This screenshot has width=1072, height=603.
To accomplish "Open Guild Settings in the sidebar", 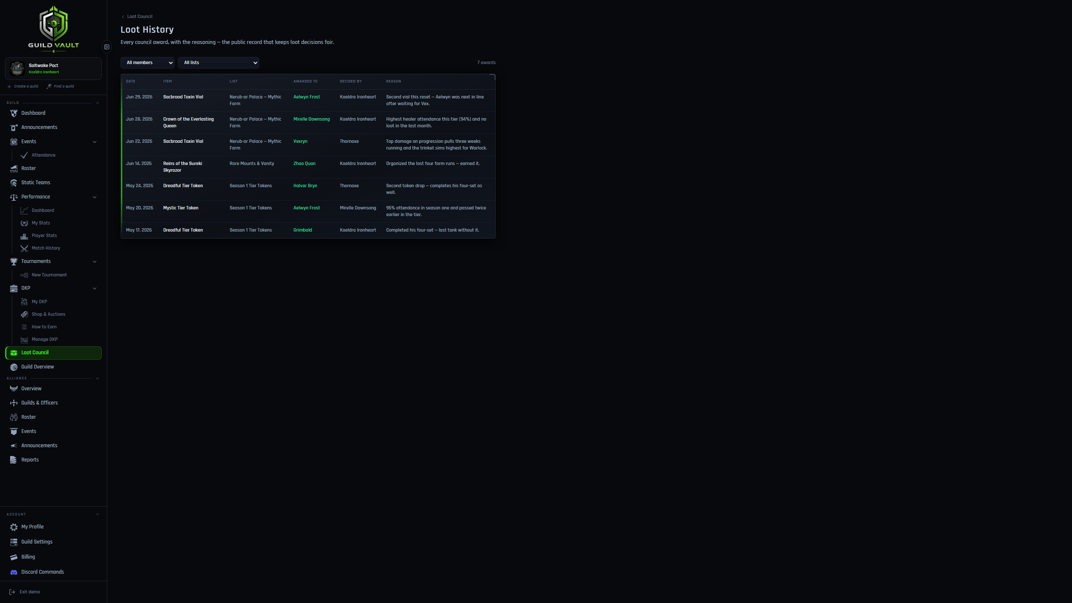I will pos(54,542).
